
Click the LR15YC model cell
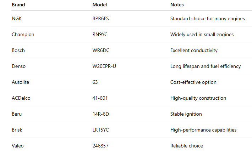coord(100,130)
